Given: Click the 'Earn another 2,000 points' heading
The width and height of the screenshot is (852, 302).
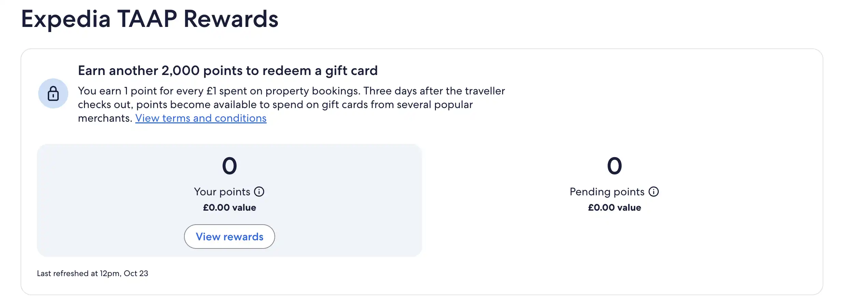Looking at the screenshot, I should pos(228,71).
